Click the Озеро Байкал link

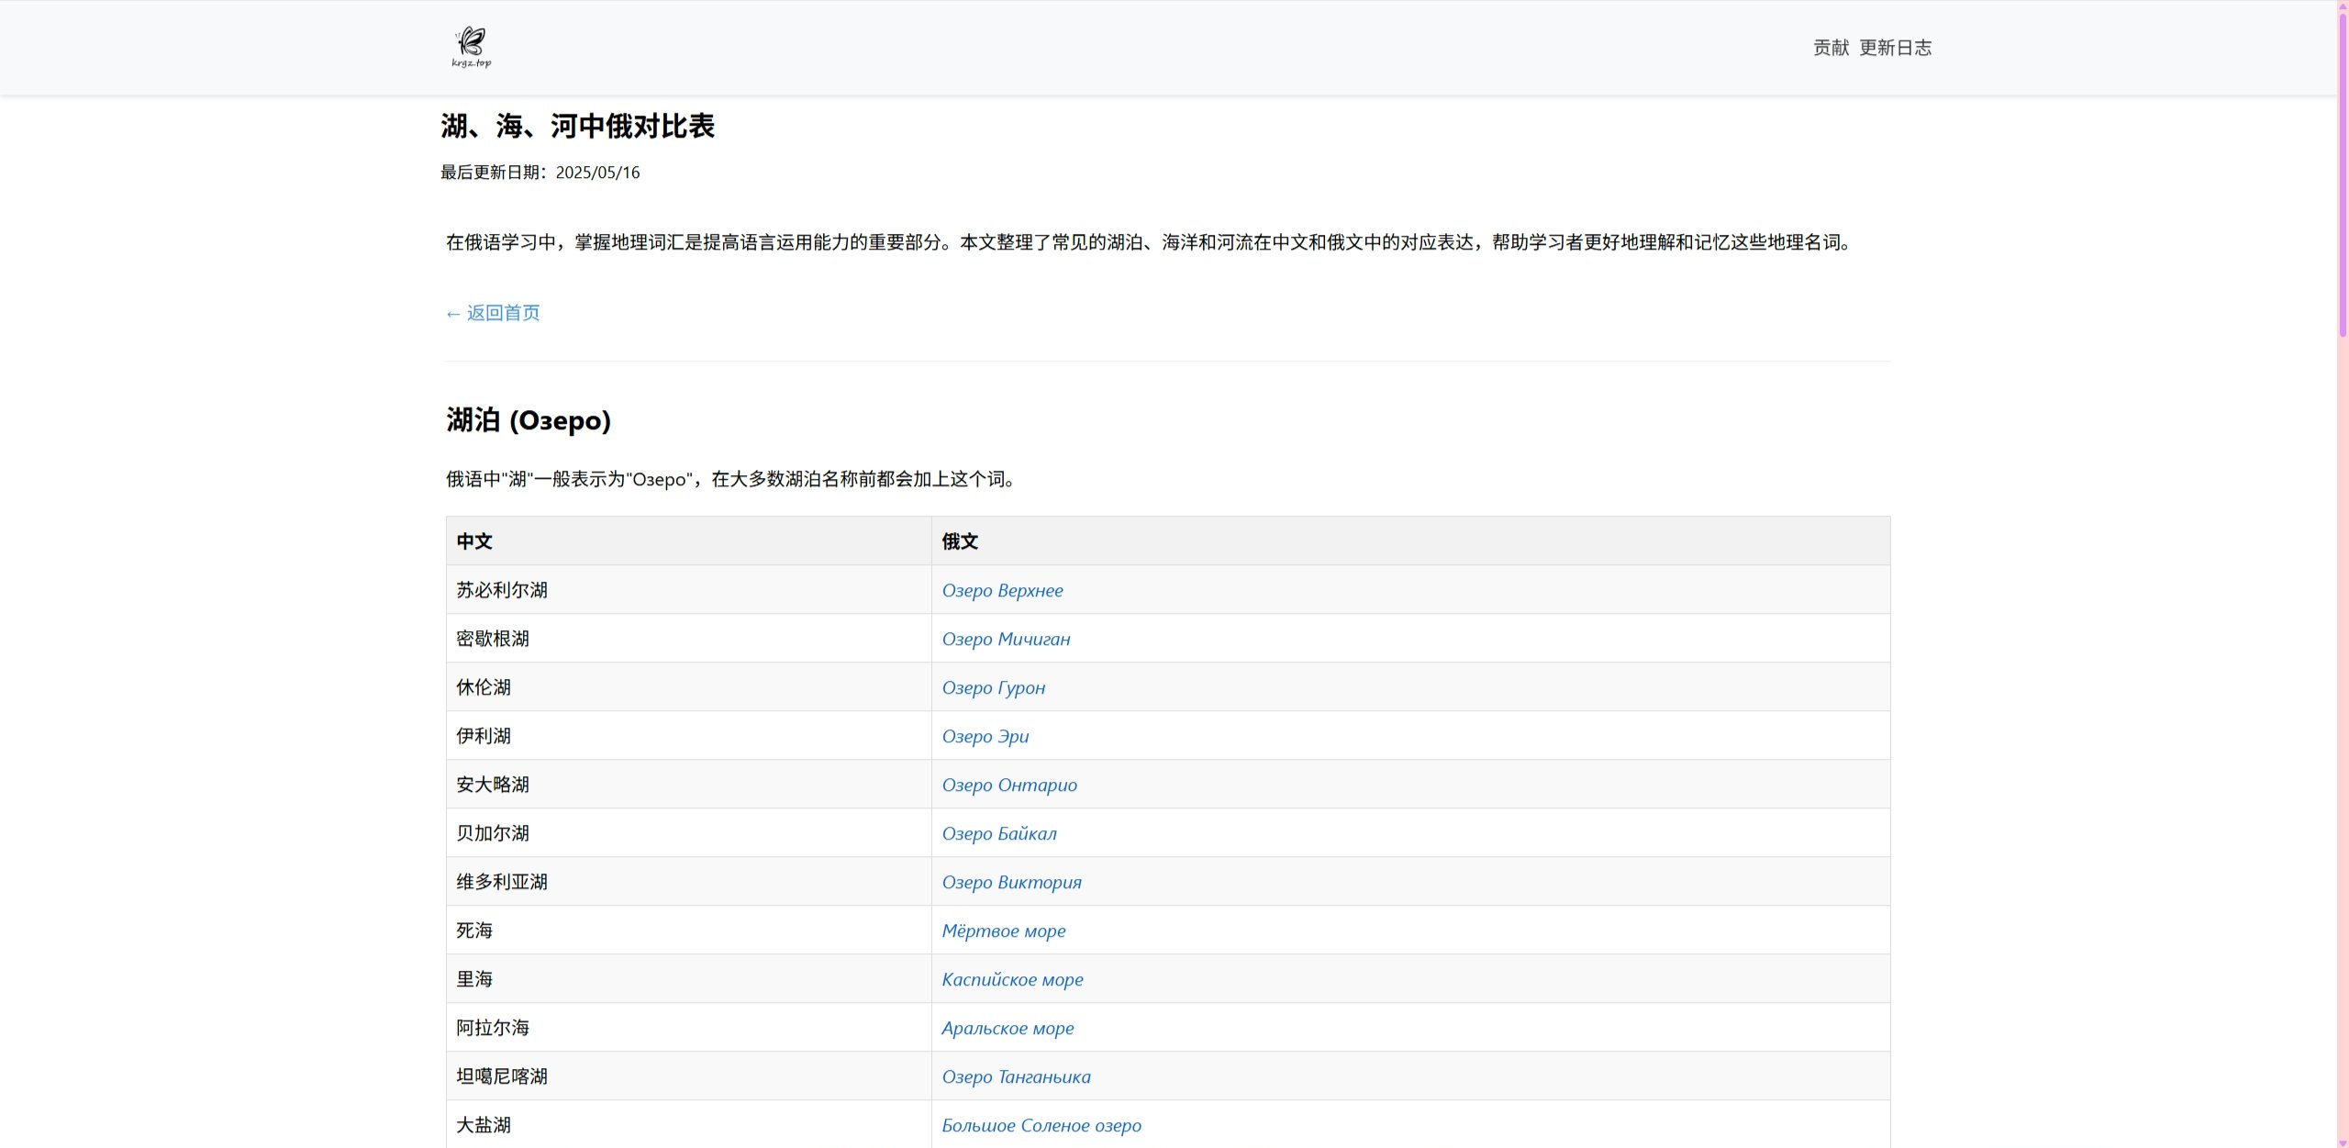tap(999, 834)
